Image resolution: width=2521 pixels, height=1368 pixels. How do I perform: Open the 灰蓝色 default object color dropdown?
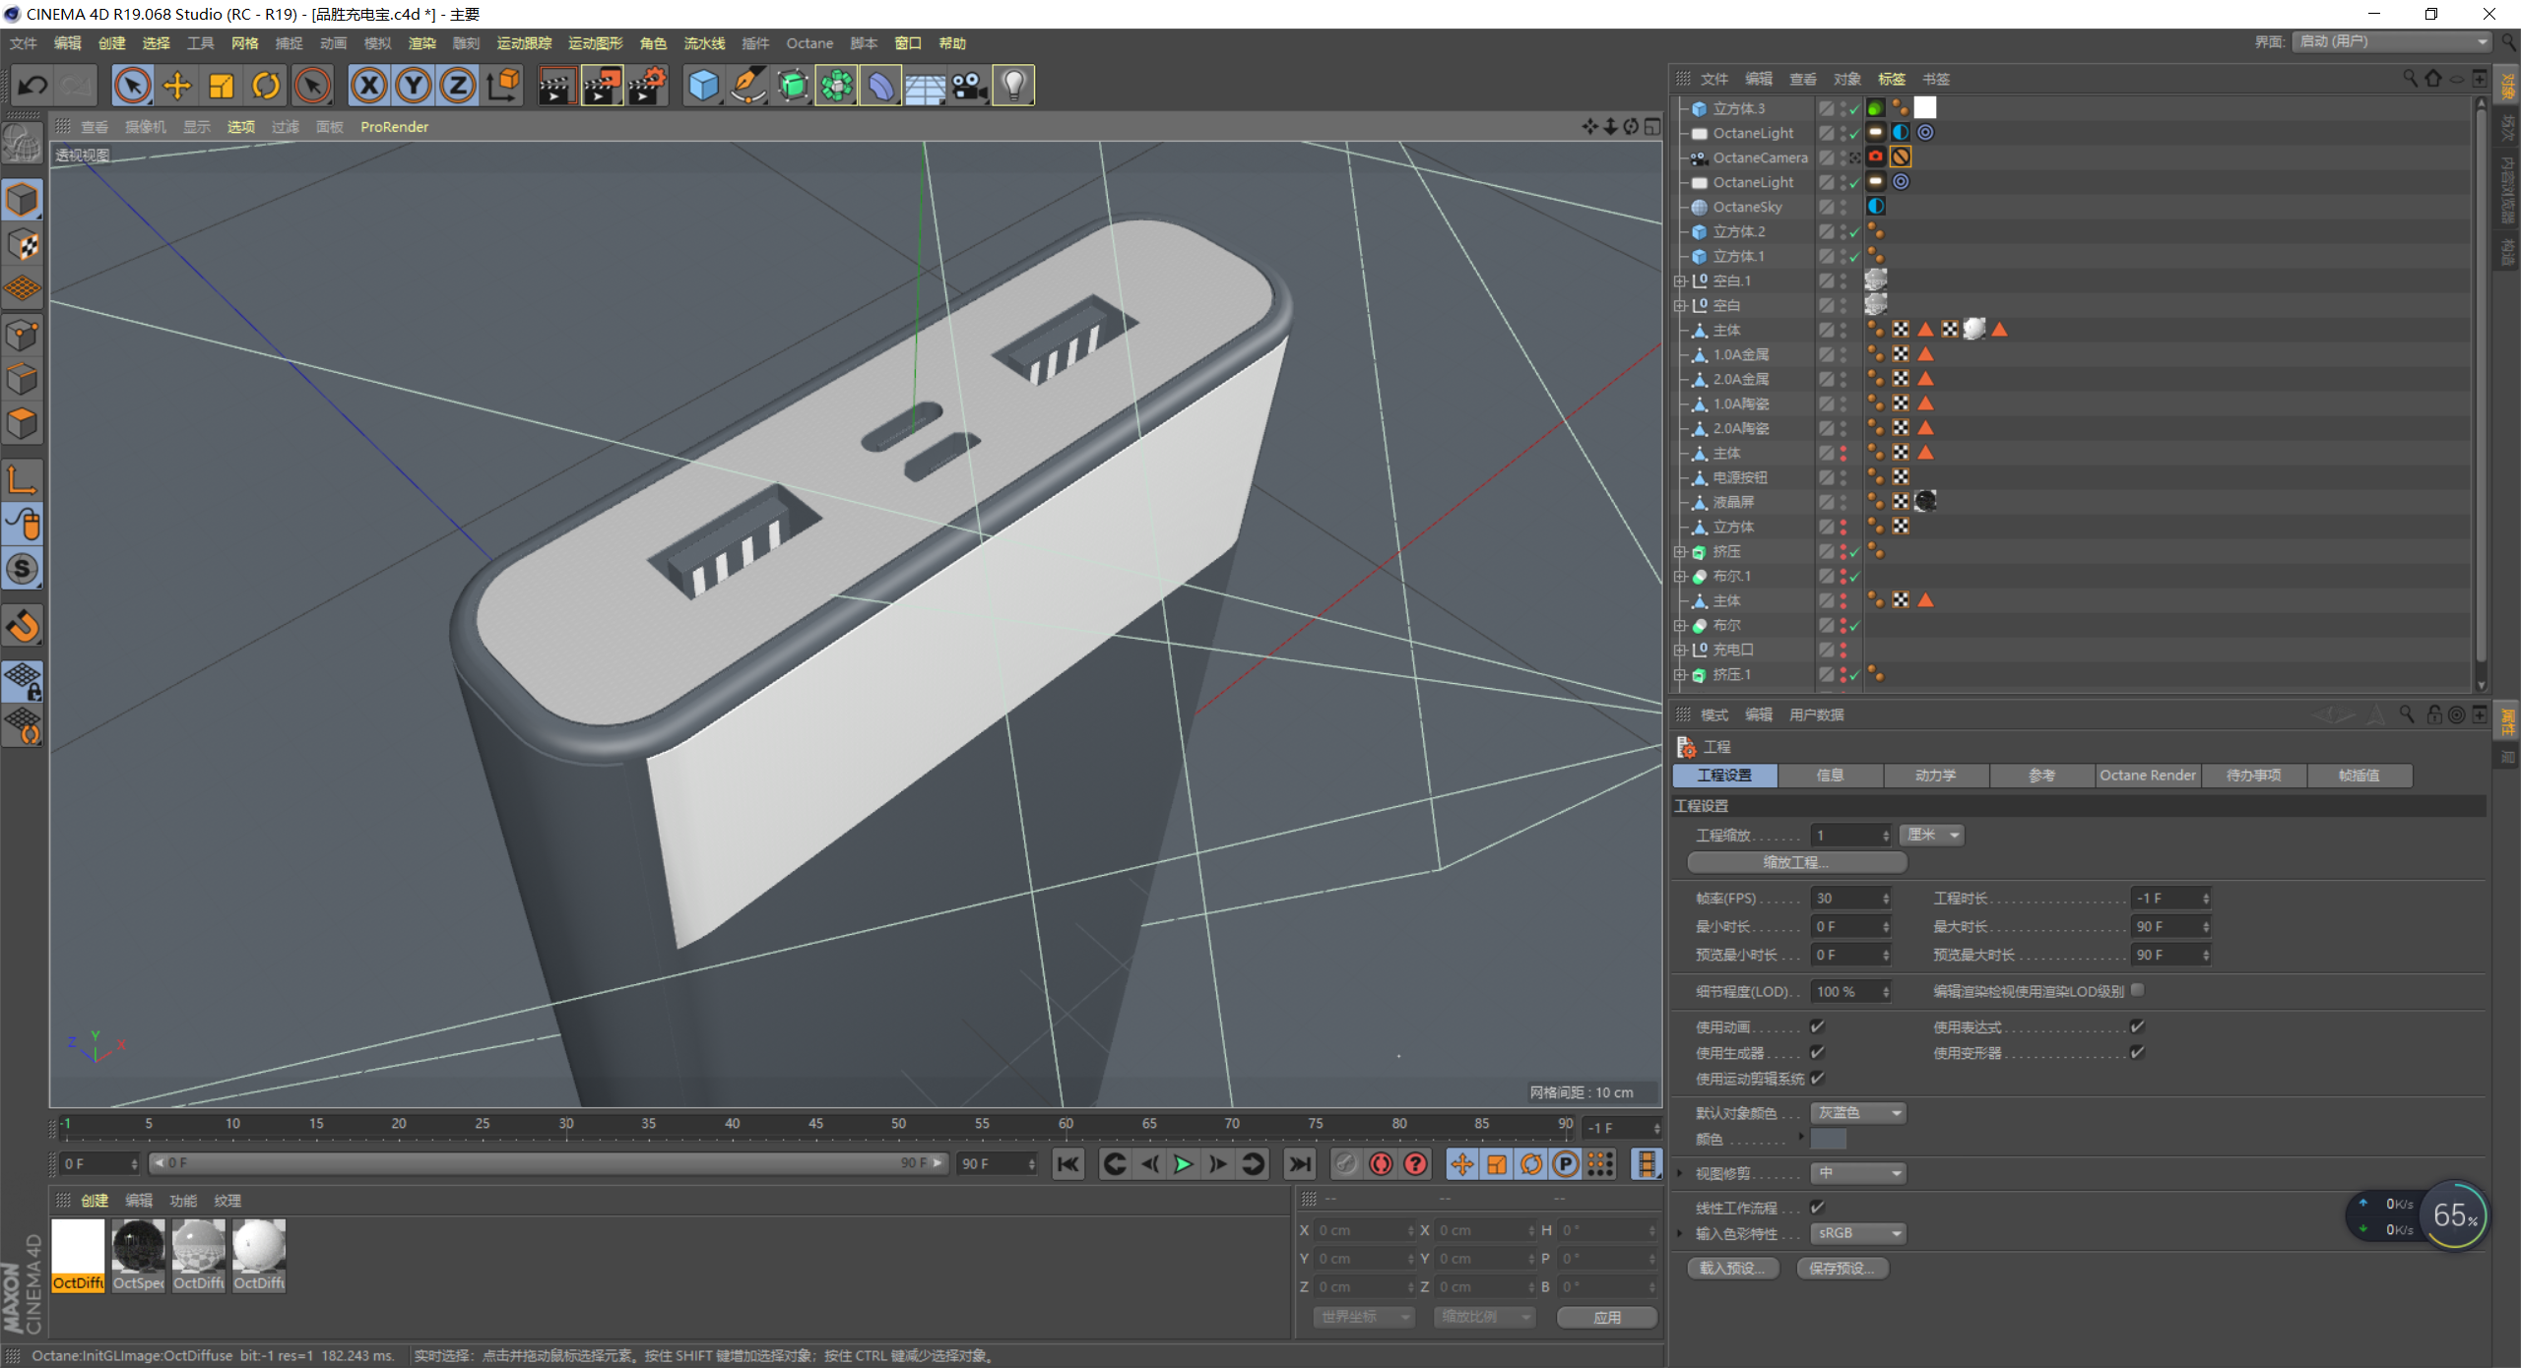(1857, 1112)
